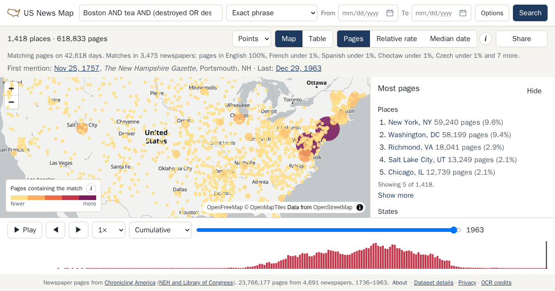Click the year timeline slider handle
555x291 pixels.
[x=454, y=230]
